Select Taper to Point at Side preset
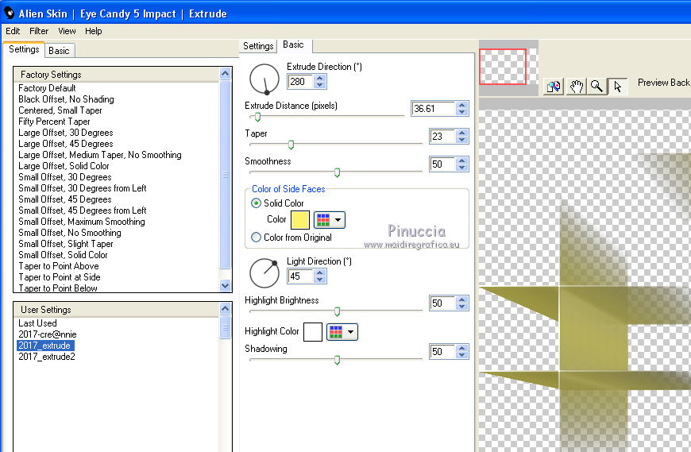This screenshot has width=691, height=452. point(60,277)
